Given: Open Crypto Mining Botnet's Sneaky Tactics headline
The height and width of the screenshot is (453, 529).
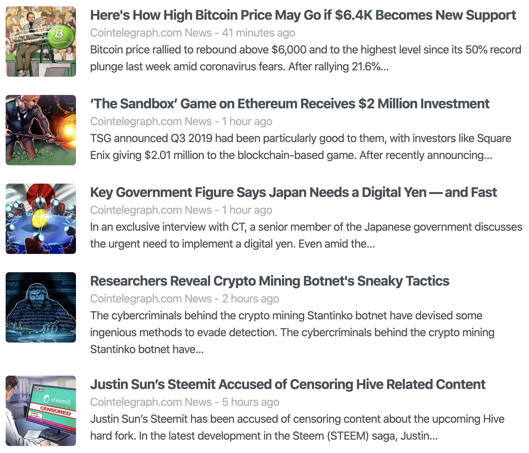Looking at the screenshot, I should (270, 281).
